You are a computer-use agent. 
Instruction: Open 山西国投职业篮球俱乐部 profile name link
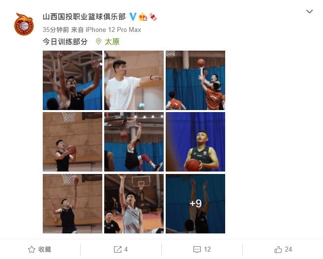pos(84,17)
